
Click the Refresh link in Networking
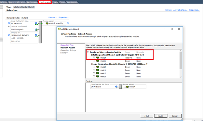[x=169, y=10]
